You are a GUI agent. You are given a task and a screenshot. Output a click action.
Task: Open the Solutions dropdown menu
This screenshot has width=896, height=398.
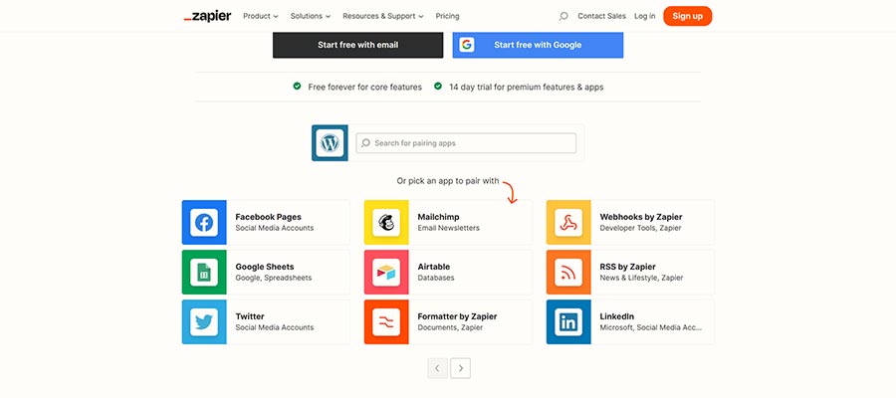point(312,16)
